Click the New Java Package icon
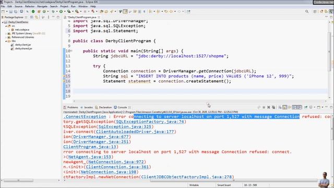This screenshot has height=188, width=334. click(x=39, y=11)
